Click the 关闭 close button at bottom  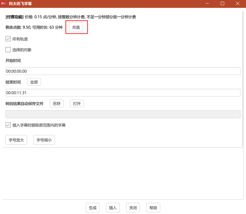point(133,208)
